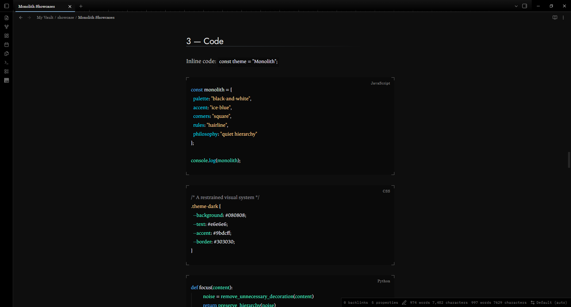Viewport: 571px width, 307px height.
Task: Click the Python language label
Action: pyautogui.click(x=384, y=281)
